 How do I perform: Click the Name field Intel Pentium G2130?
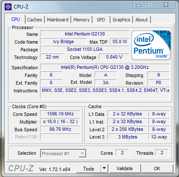click(x=85, y=34)
